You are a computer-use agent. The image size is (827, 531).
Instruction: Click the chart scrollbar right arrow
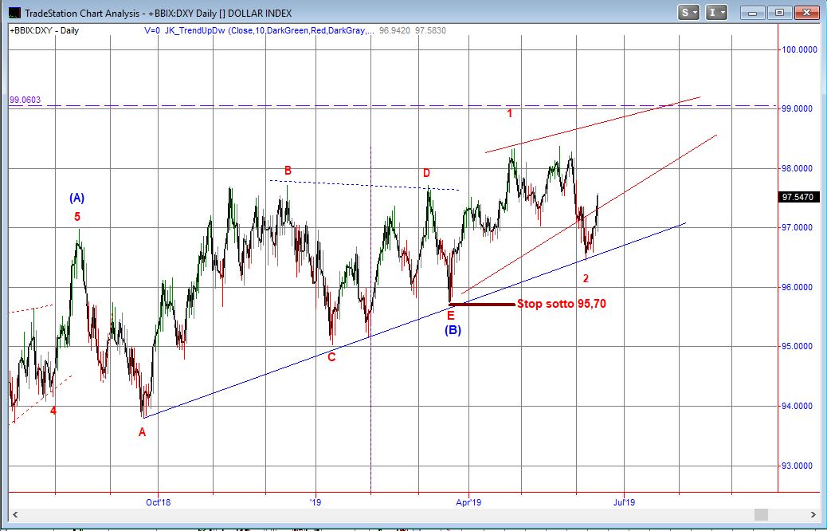click(811, 514)
